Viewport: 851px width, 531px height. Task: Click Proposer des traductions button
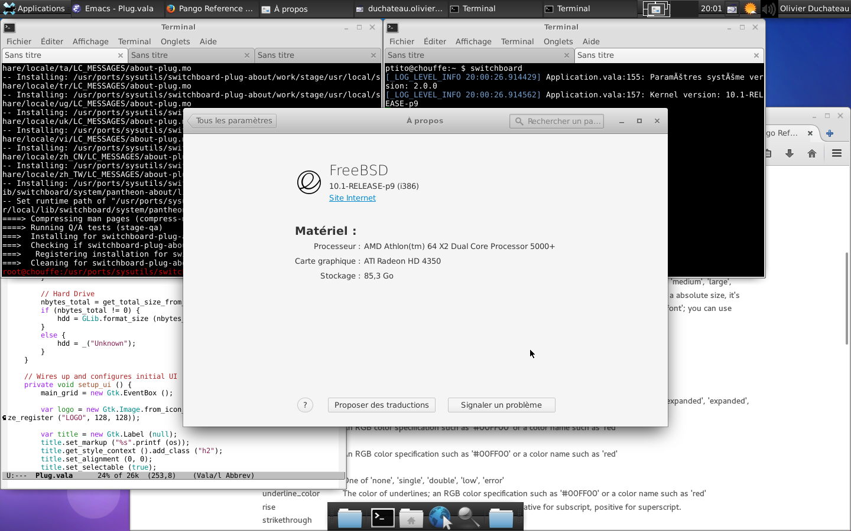(382, 405)
